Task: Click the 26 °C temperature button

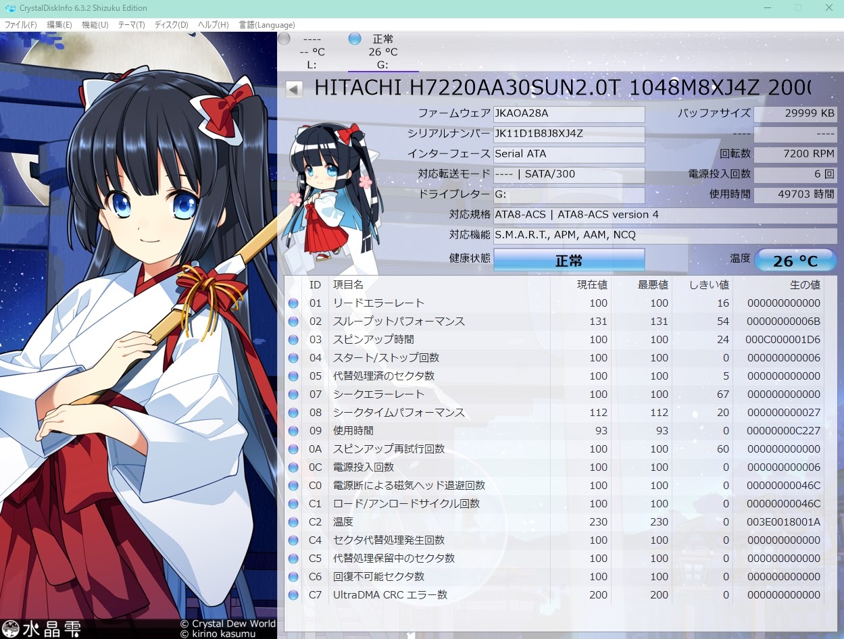Action: 795,260
